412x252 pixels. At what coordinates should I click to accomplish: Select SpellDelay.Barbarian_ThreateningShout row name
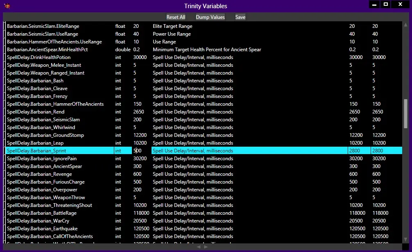click(x=50, y=205)
